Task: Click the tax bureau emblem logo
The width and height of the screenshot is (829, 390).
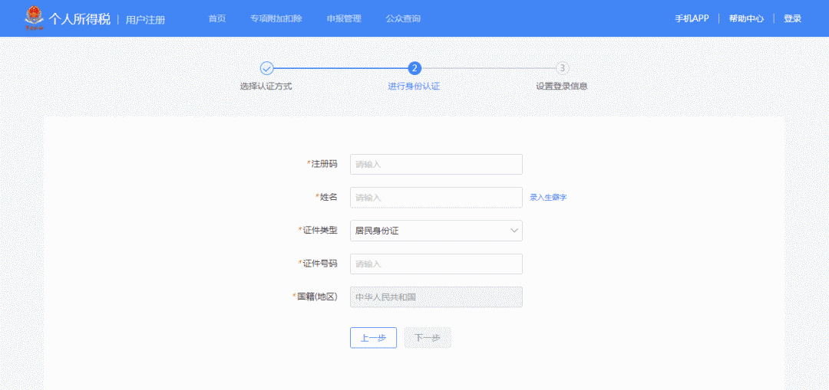Action: coord(34,18)
